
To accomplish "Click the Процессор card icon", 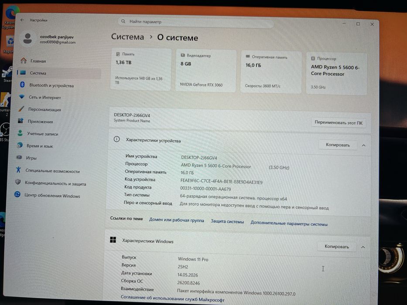I will pyautogui.click(x=313, y=58).
